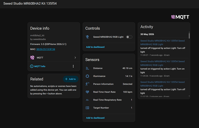The width and height of the screenshot is (199, 128).
Task: Click Add to dashboard in Sensors card
Action: click(x=95, y=118)
